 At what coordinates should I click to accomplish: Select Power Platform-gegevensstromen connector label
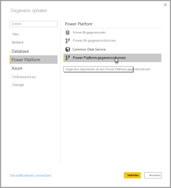point(99,58)
